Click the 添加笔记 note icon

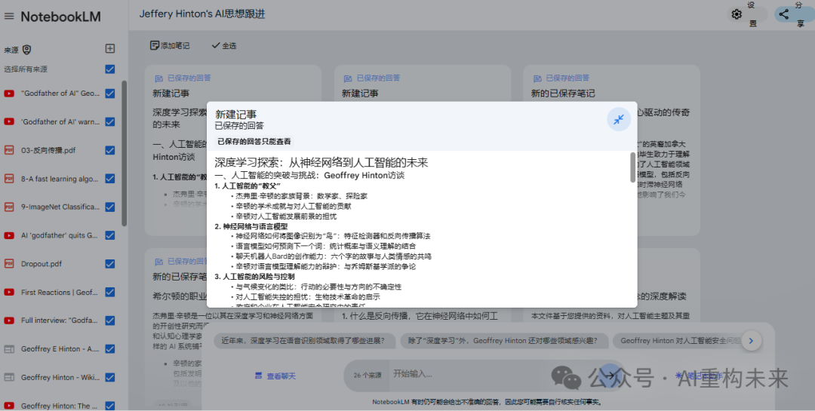pos(155,46)
